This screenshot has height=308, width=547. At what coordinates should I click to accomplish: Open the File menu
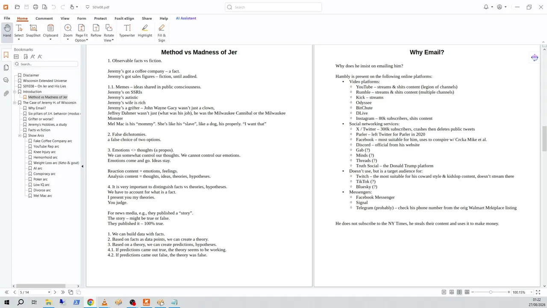click(7, 18)
